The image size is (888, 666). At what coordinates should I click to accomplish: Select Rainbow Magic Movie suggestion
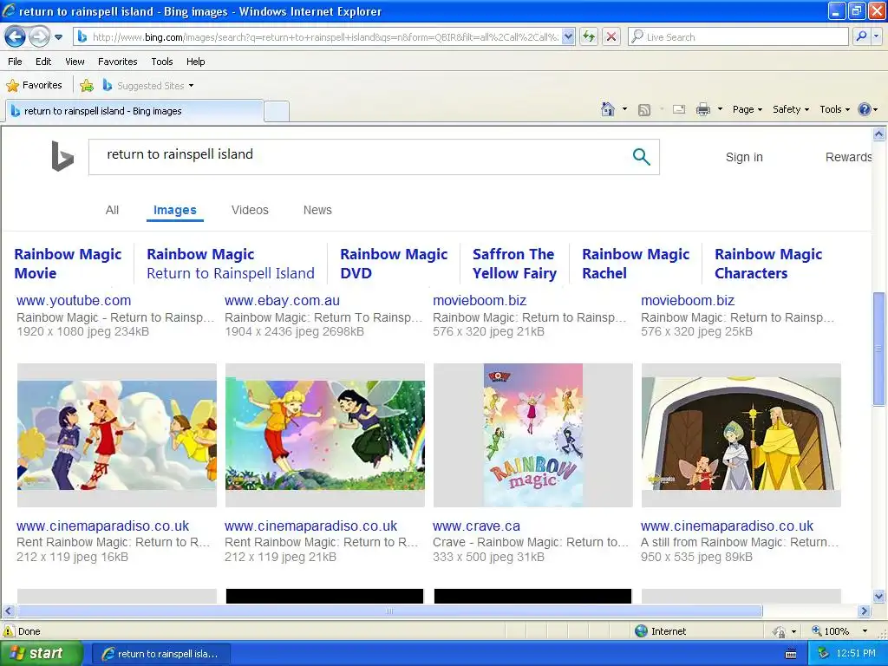coord(68,264)
